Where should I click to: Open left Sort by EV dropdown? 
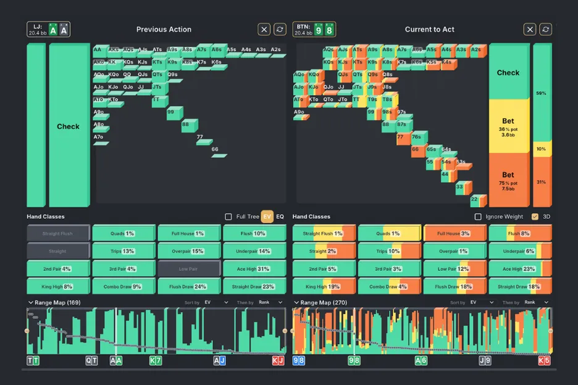[217, 302]
